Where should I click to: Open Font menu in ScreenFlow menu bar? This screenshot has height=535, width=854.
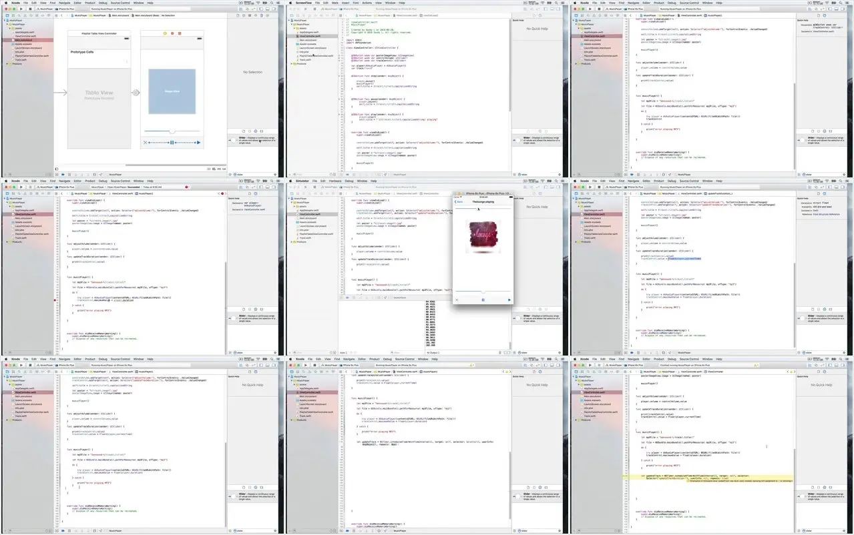click(x=355, y=3)
